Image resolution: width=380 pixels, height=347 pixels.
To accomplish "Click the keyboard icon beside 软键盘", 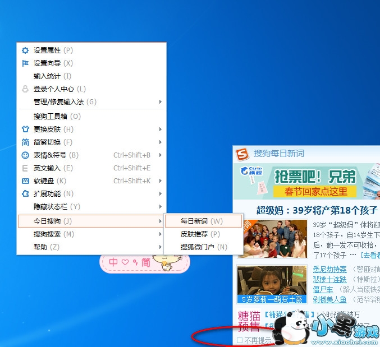I will [x=25, y=181].
